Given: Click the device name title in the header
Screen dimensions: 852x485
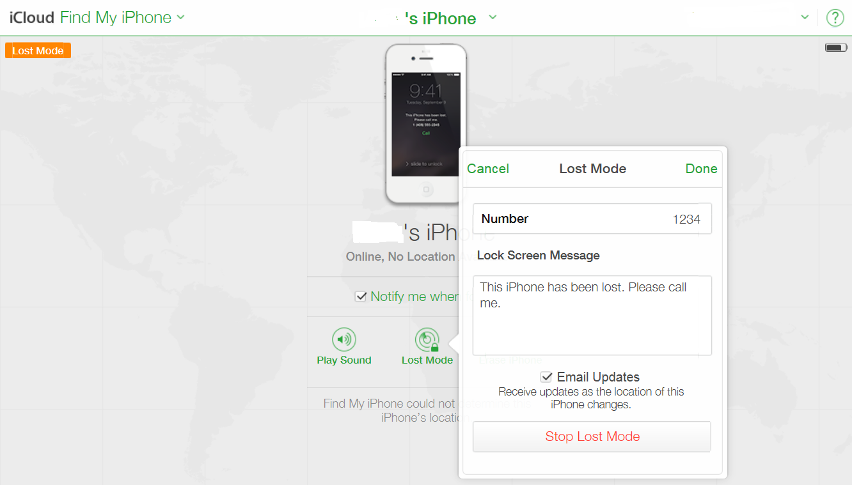Looking at the screenshot, I should [441, 19].
